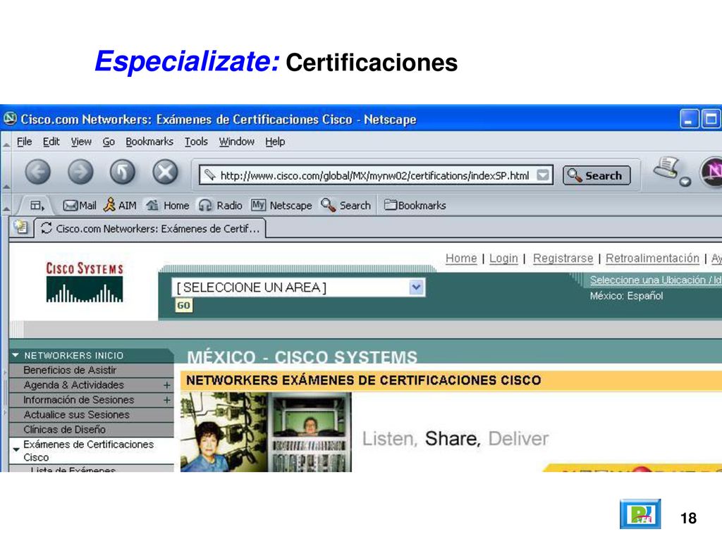Stop page loading with the X button
Image resolution: width=722 pixels, height=541 pixels.
tap(165, 172)
